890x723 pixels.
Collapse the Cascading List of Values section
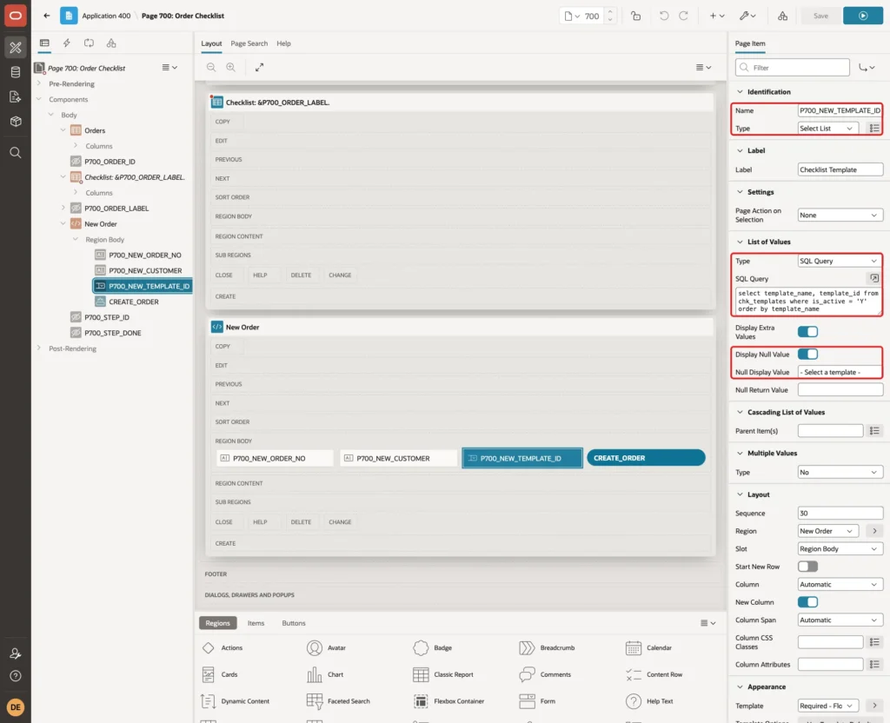click(x=740, y=412)
